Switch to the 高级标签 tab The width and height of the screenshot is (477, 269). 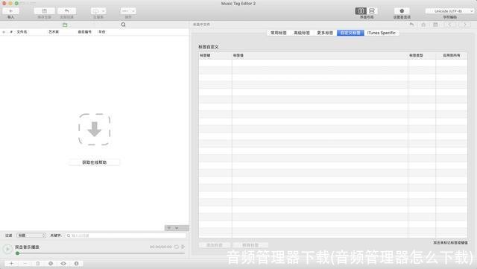click(302, 33)
